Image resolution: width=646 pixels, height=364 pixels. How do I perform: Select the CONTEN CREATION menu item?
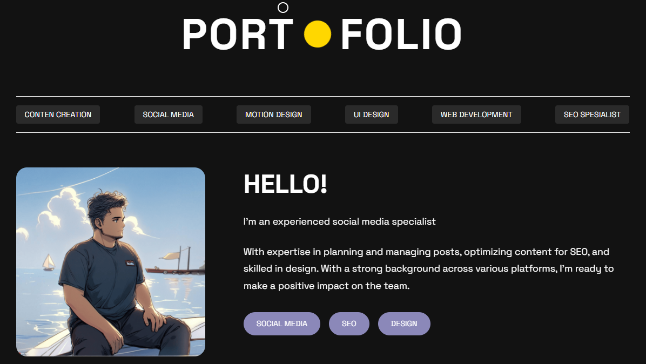click(x=58, y=114)
